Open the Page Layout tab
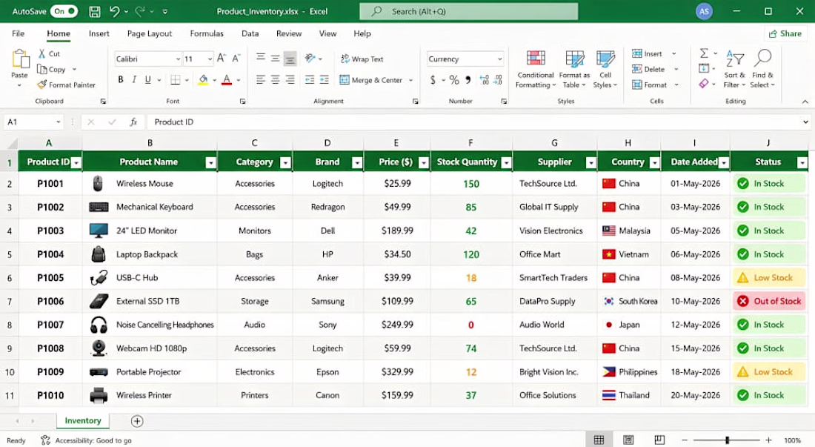Screen dimensions: 815x447 pos(149,34)
